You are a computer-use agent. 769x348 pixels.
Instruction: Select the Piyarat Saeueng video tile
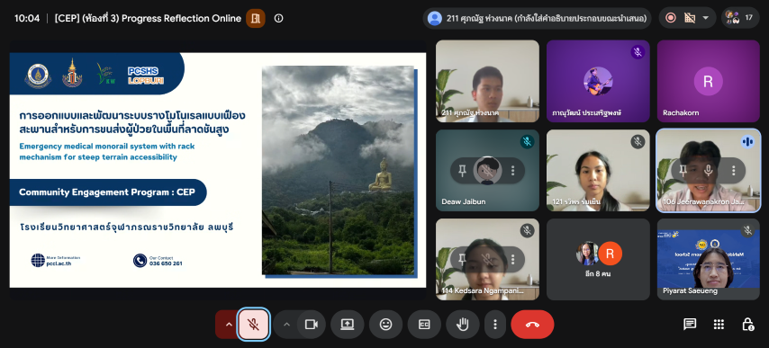point(708,259)
